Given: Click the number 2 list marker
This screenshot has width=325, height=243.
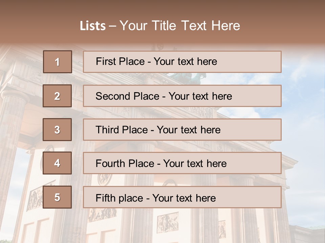Looking at the screenshot, I should point(57,96).
